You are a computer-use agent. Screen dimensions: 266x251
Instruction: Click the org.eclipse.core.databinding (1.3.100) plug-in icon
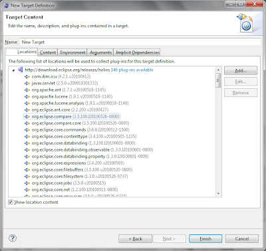click(27, 143)
